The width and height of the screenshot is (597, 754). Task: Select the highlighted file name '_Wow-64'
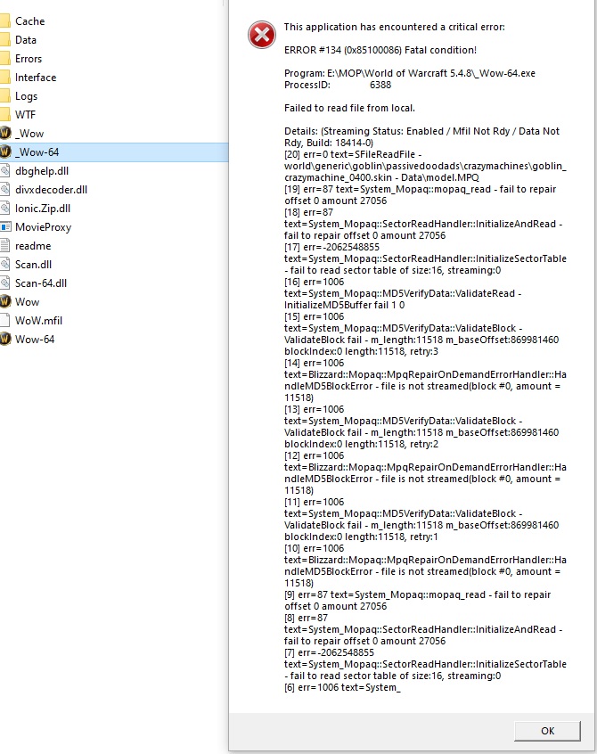pos(37,152)
